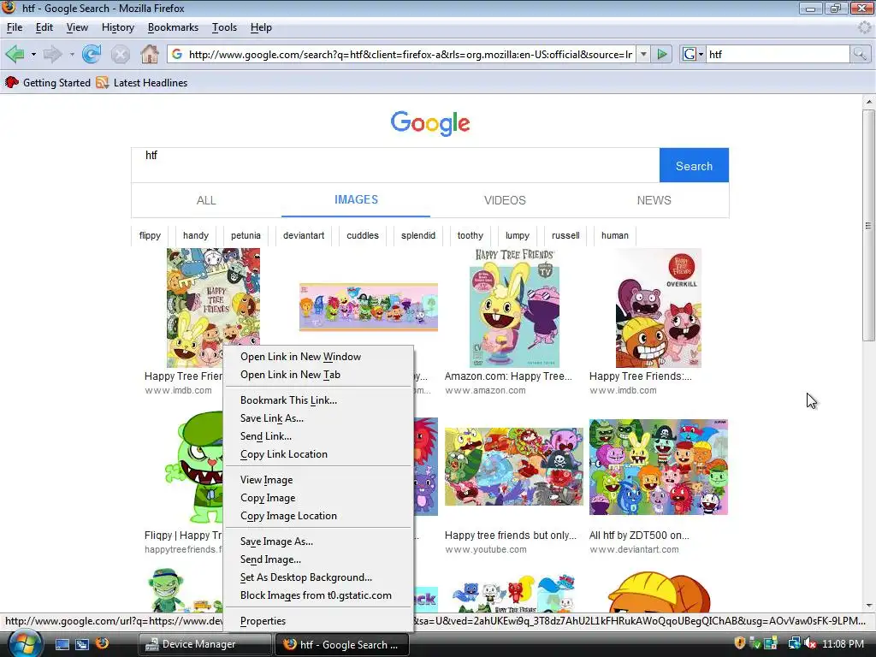Click the Google site icon in the address bar
The height and width of the screenshot is (657, 876).
pos(177,54)
